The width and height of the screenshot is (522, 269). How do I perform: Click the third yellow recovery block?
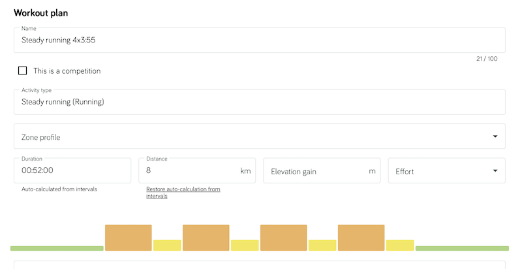[322, 245]
